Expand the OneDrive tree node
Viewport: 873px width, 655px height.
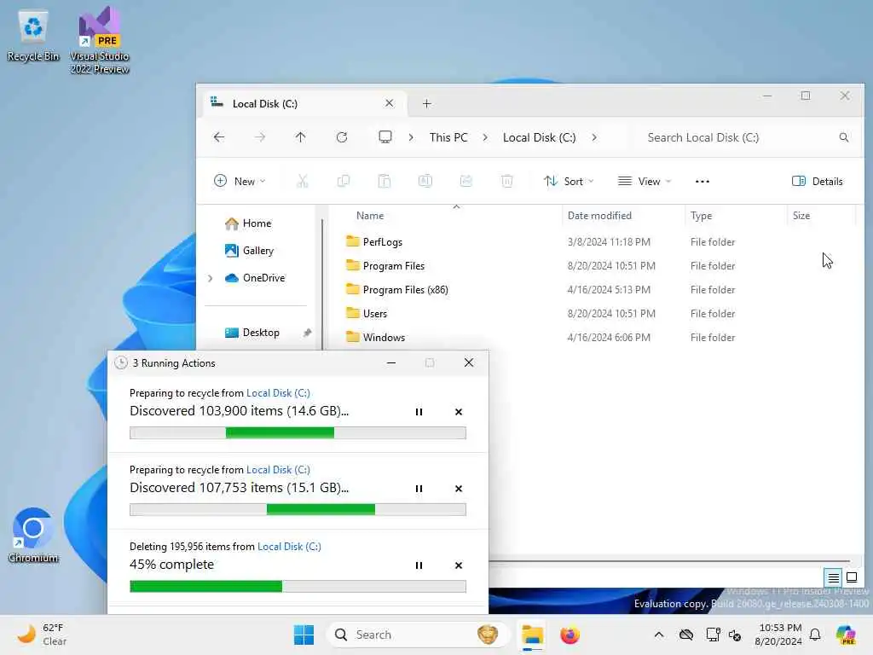pos(210,278)
